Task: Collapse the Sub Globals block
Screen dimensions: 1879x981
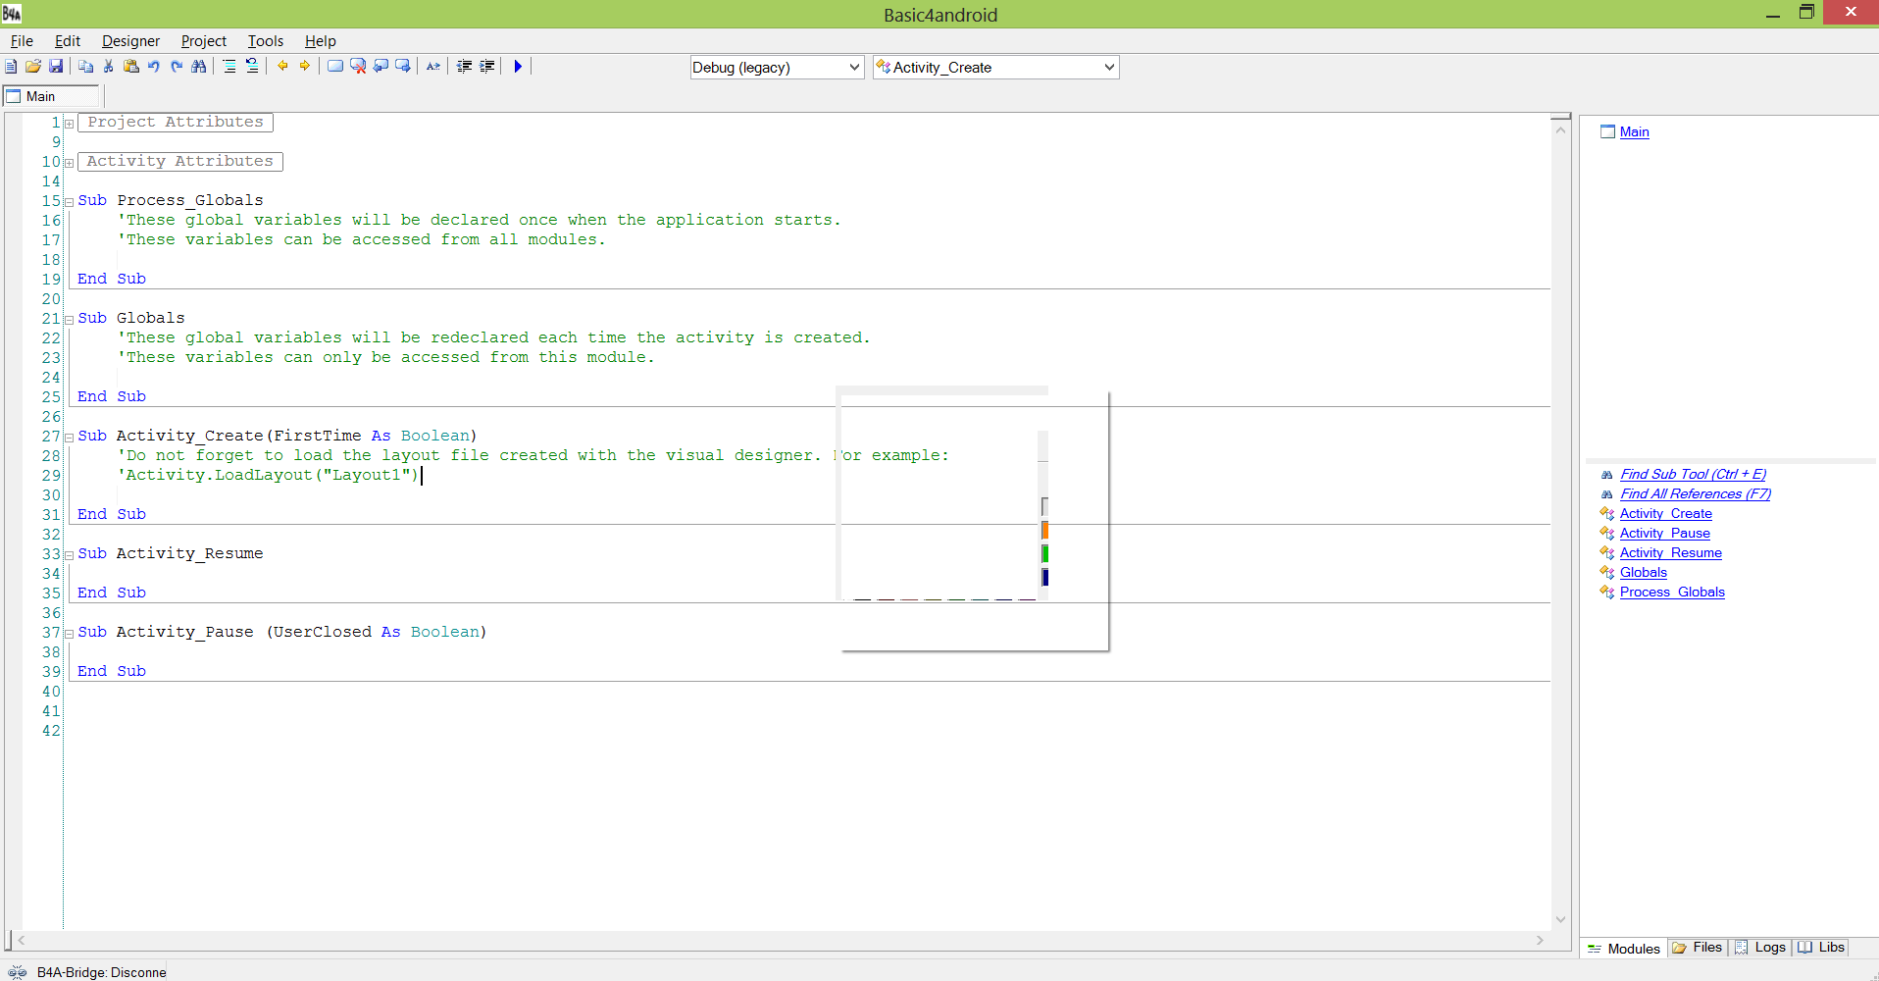Action: 69,320
